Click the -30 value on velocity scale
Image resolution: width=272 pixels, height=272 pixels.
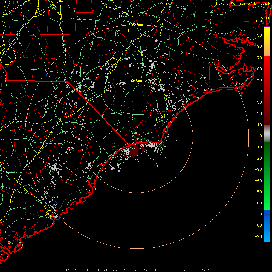[258, 170]
